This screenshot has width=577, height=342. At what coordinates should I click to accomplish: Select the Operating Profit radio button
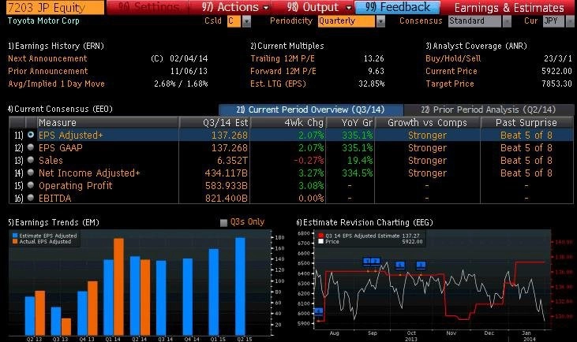point(31,185)
